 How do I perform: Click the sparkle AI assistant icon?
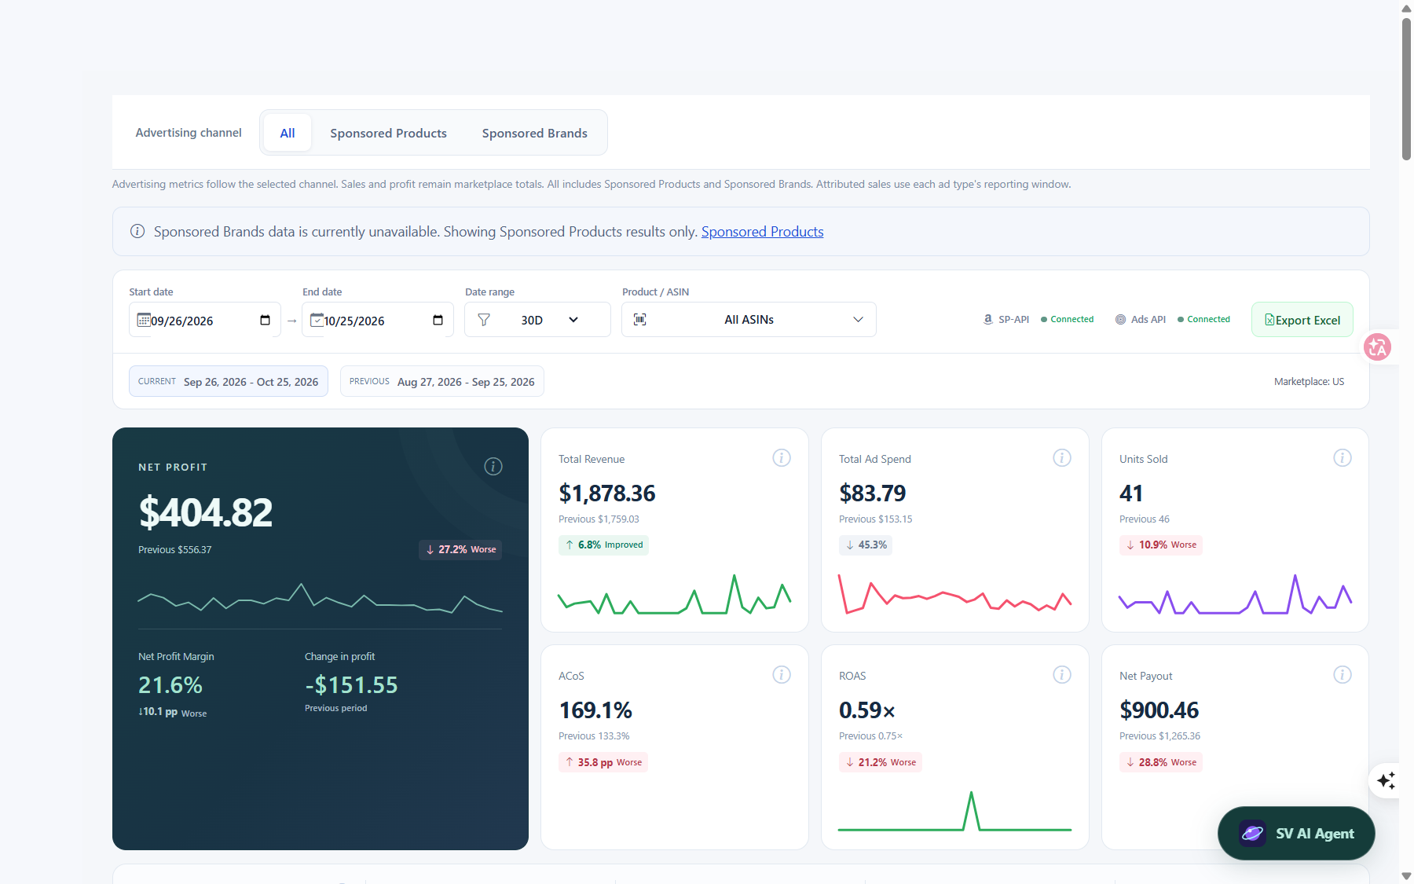point(1386,780)
